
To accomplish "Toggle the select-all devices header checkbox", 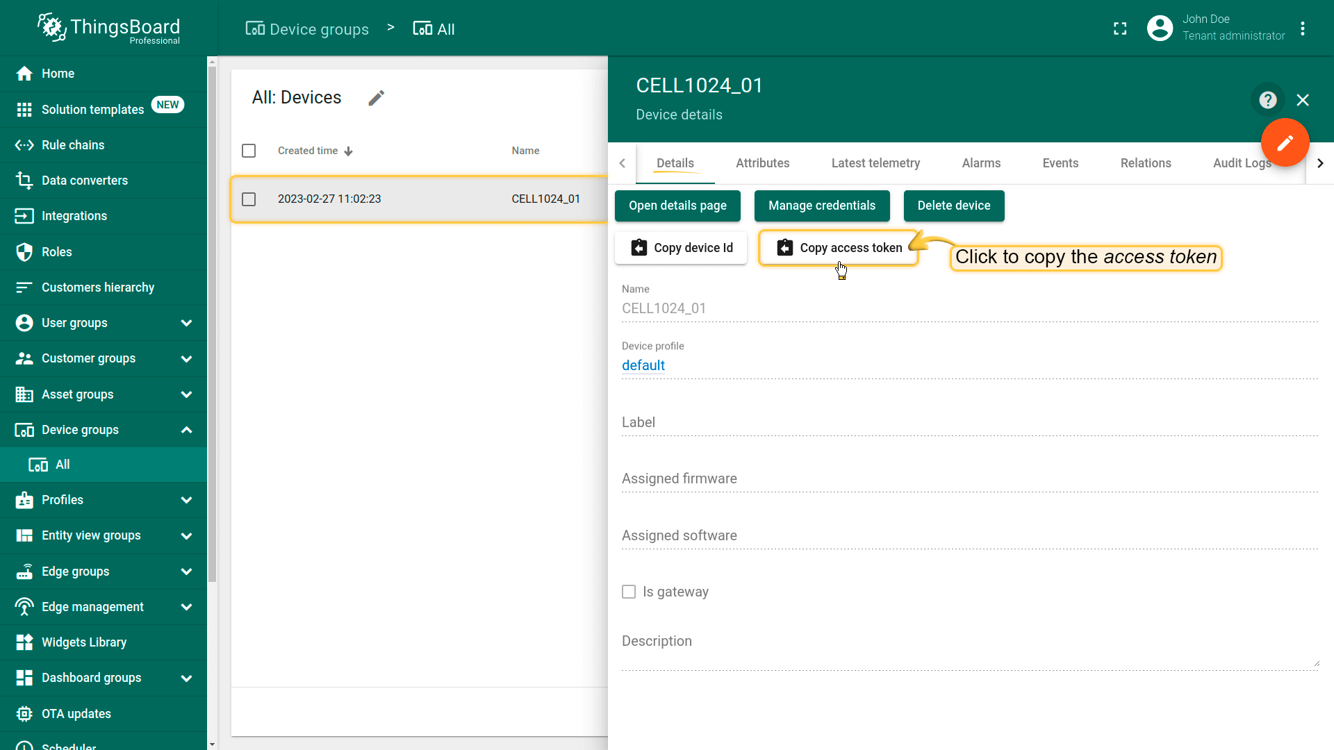I will 249,151.
